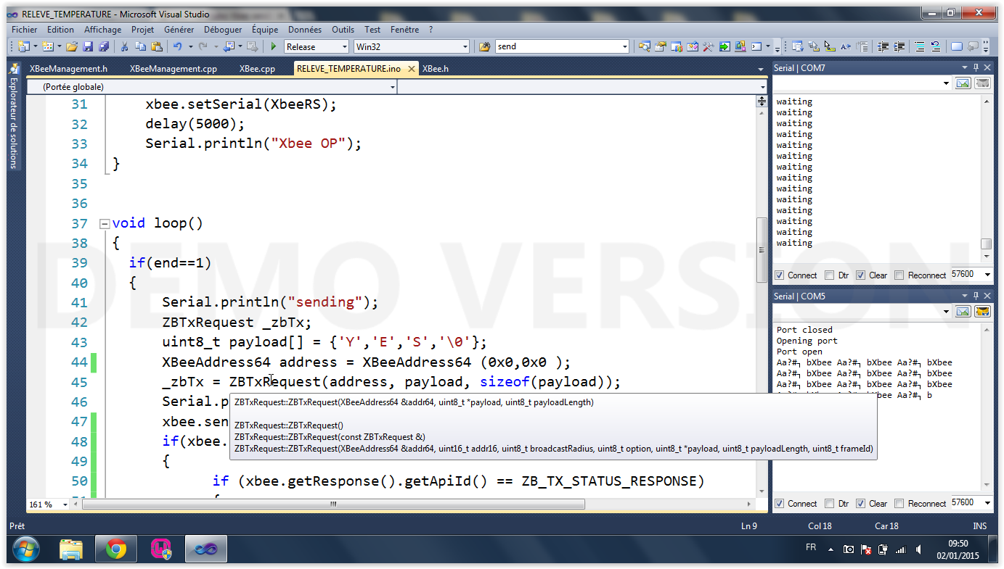The height and width of the screenshot is (569, 1004).
Task: Click the COM5 serial message input field
Action: [x=862, y=312]
